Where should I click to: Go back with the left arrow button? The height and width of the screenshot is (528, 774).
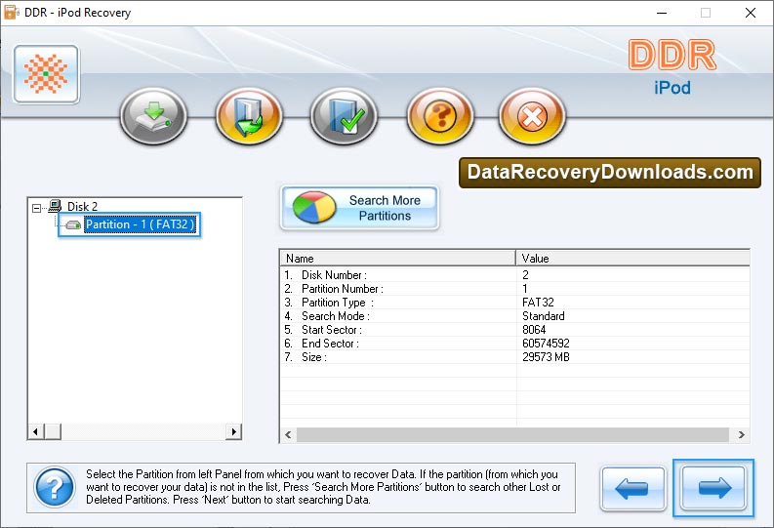click(x=632, y=489)
